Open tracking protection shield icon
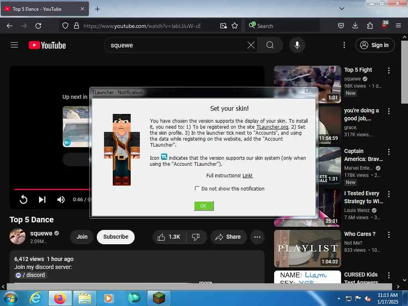408x306 pixels. click(x=65, y=26)
